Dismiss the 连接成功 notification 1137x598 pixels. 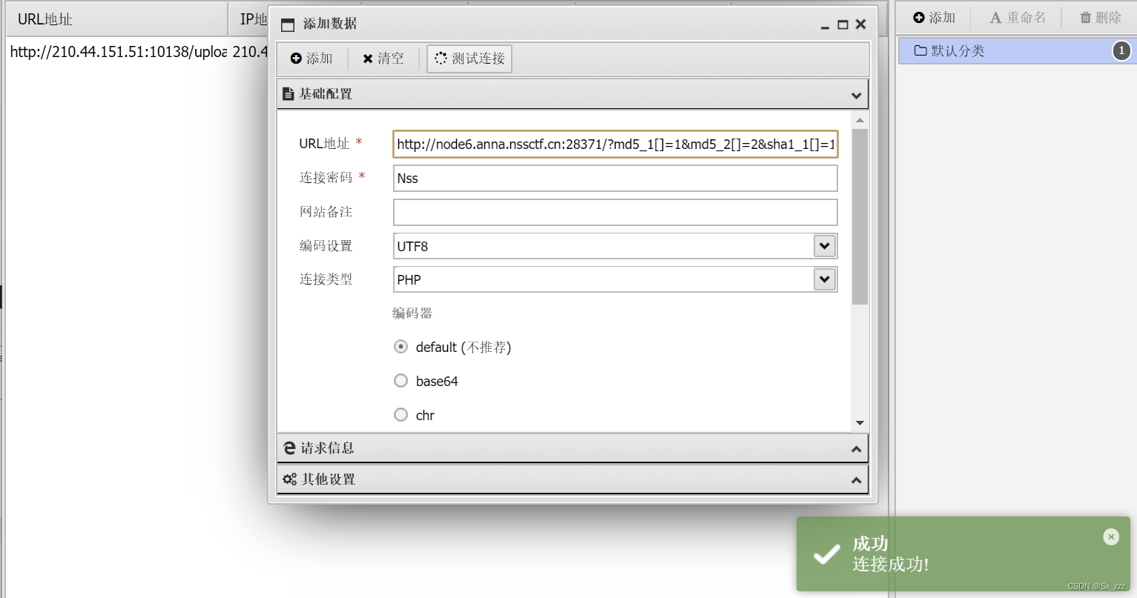pos(1111,536)
